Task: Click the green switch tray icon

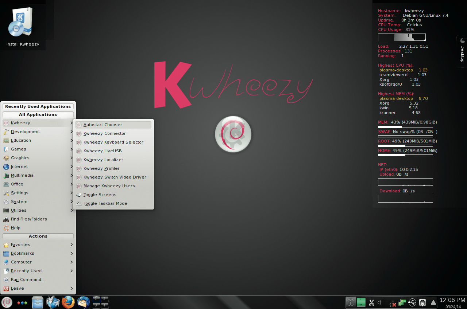Action: 361,302
